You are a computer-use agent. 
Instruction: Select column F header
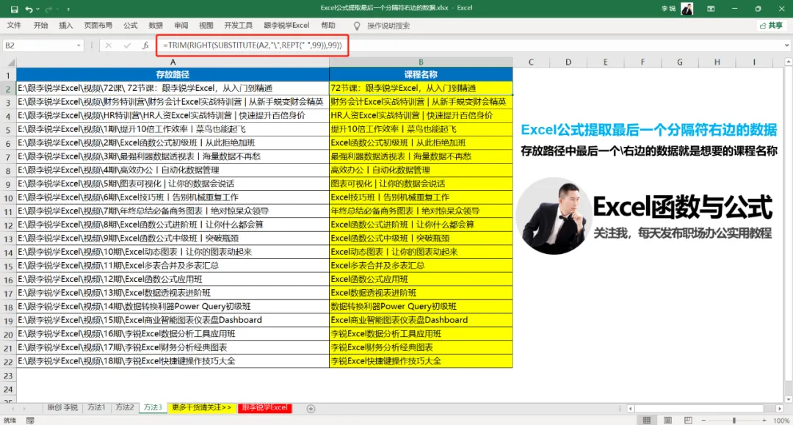642,62
